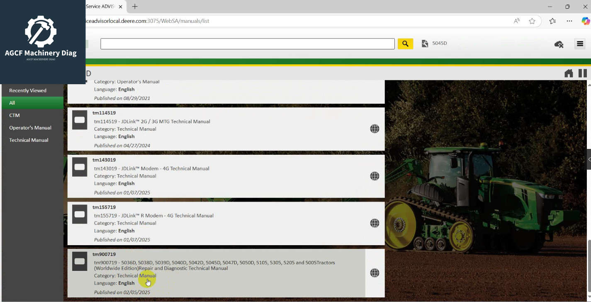Click the manual book icon for tm155719
Image resolution: width=591 pixels, height=302 pixels.
[x=80, y=214]
